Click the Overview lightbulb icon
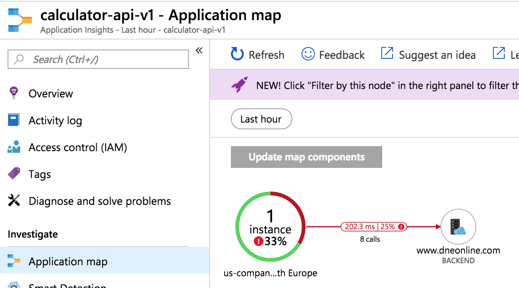 [x=14, y=93]
